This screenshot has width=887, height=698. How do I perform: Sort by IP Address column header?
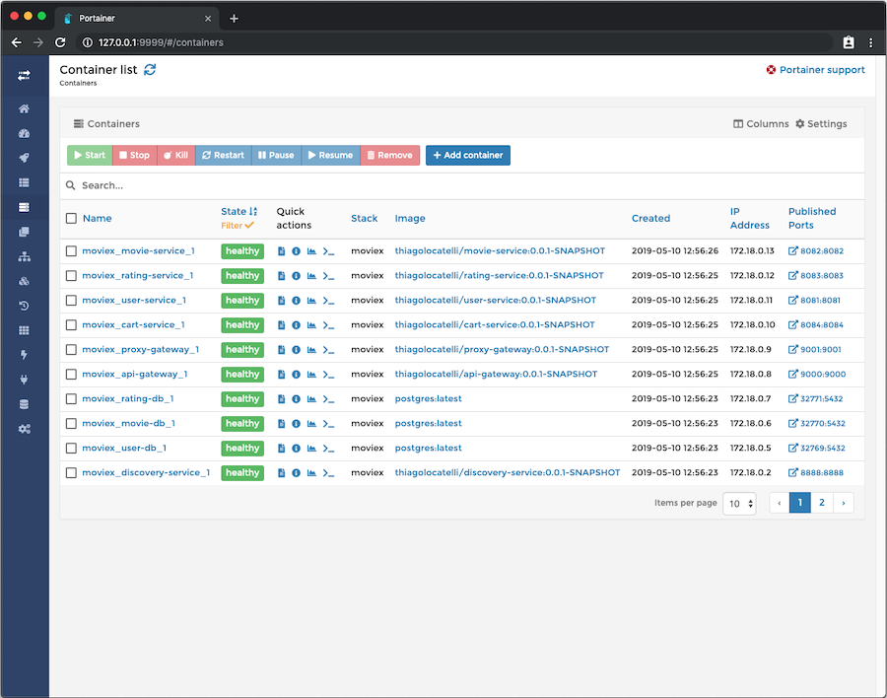click(750, 219)
